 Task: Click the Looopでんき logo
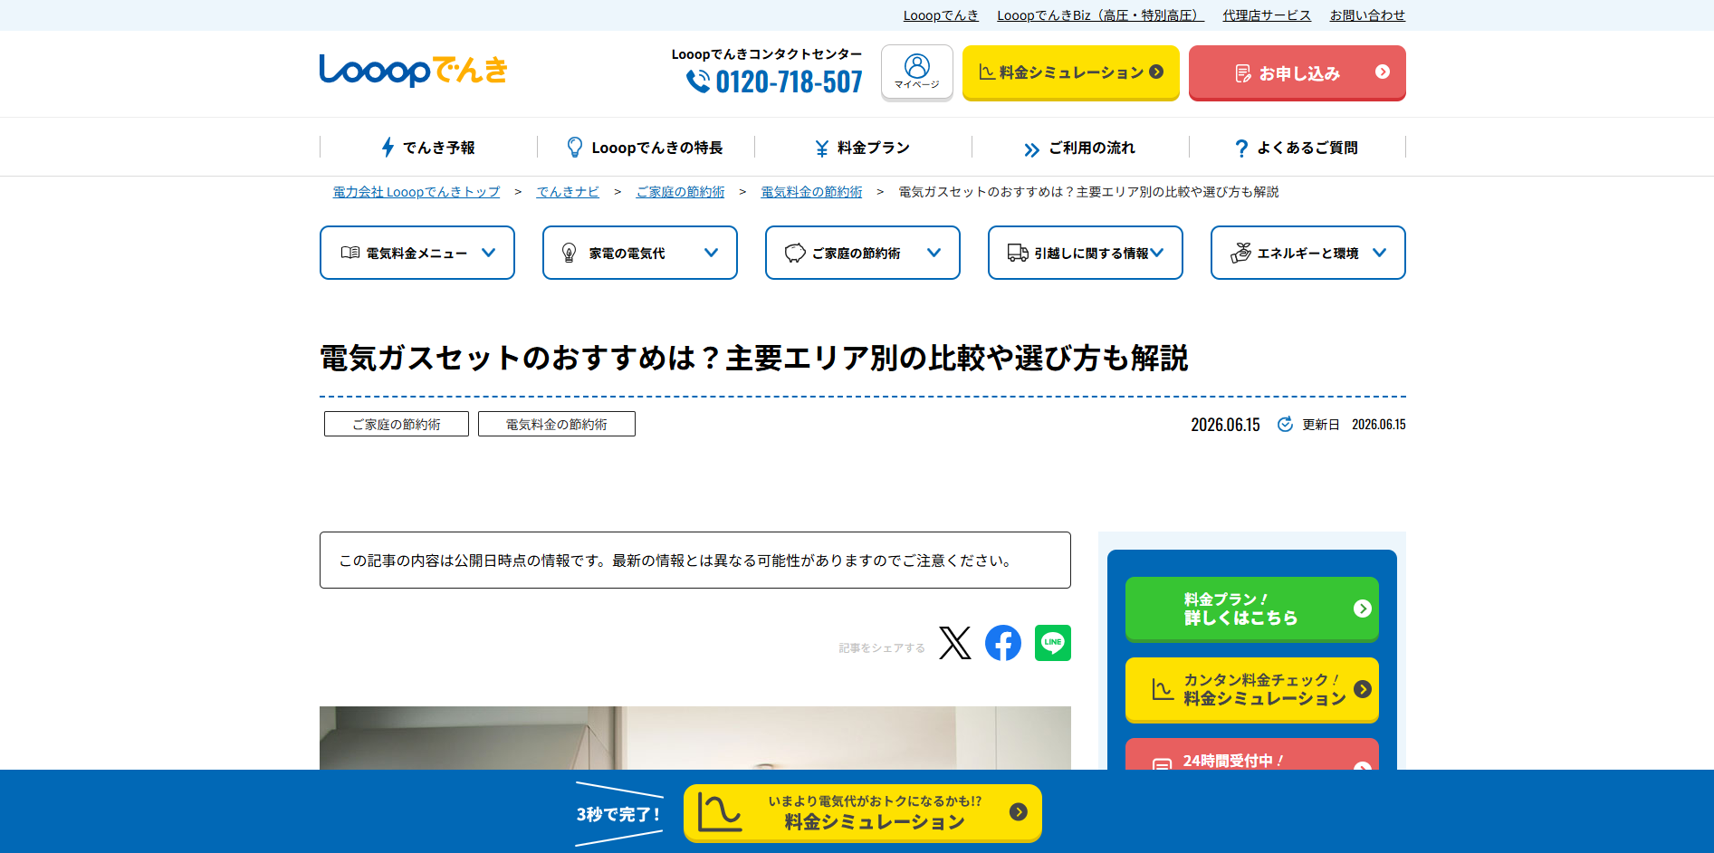tap(413, 71)
